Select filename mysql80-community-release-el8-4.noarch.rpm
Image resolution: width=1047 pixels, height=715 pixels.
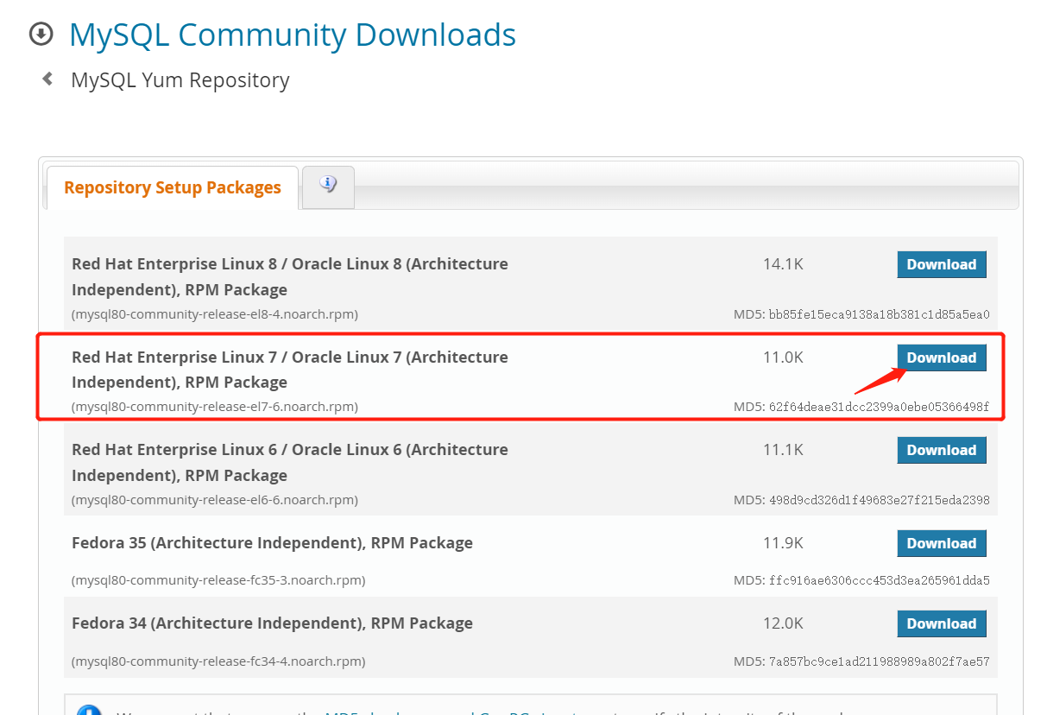point(215,314)
